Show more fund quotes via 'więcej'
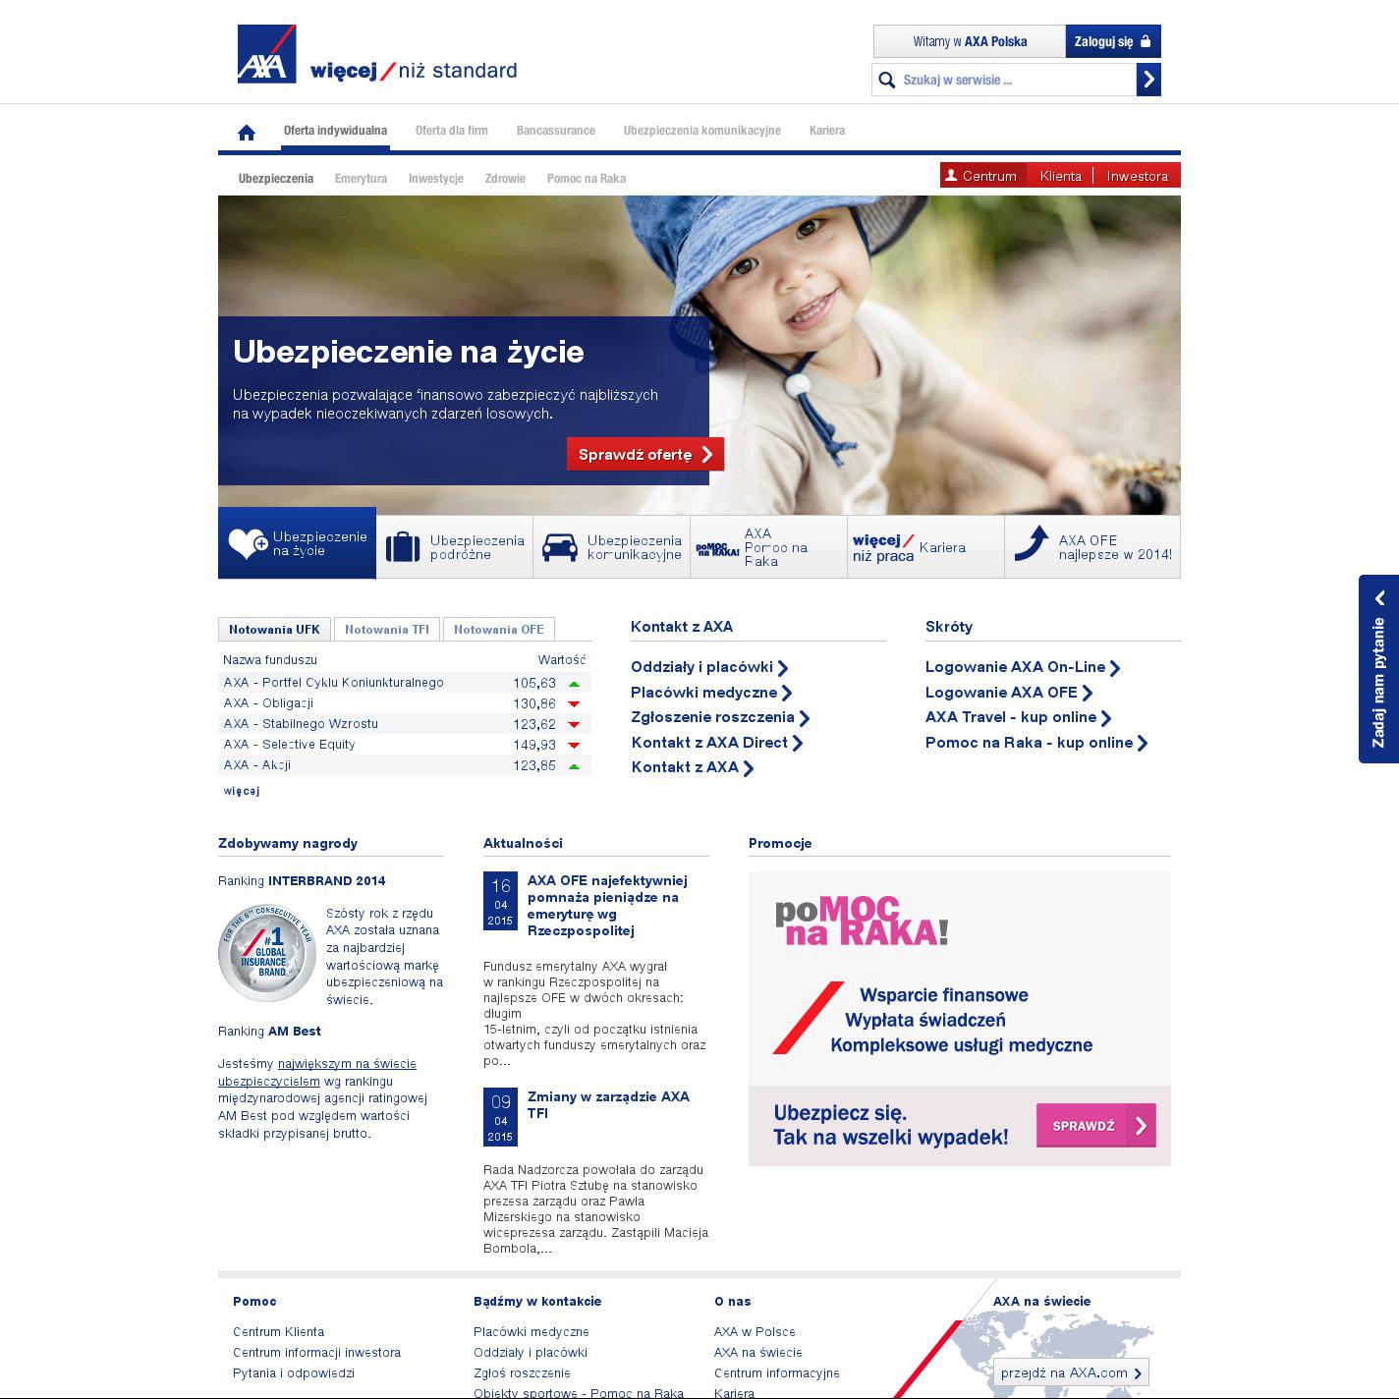The height and width of the screenshot is (1399, 1399). [242, 791]
